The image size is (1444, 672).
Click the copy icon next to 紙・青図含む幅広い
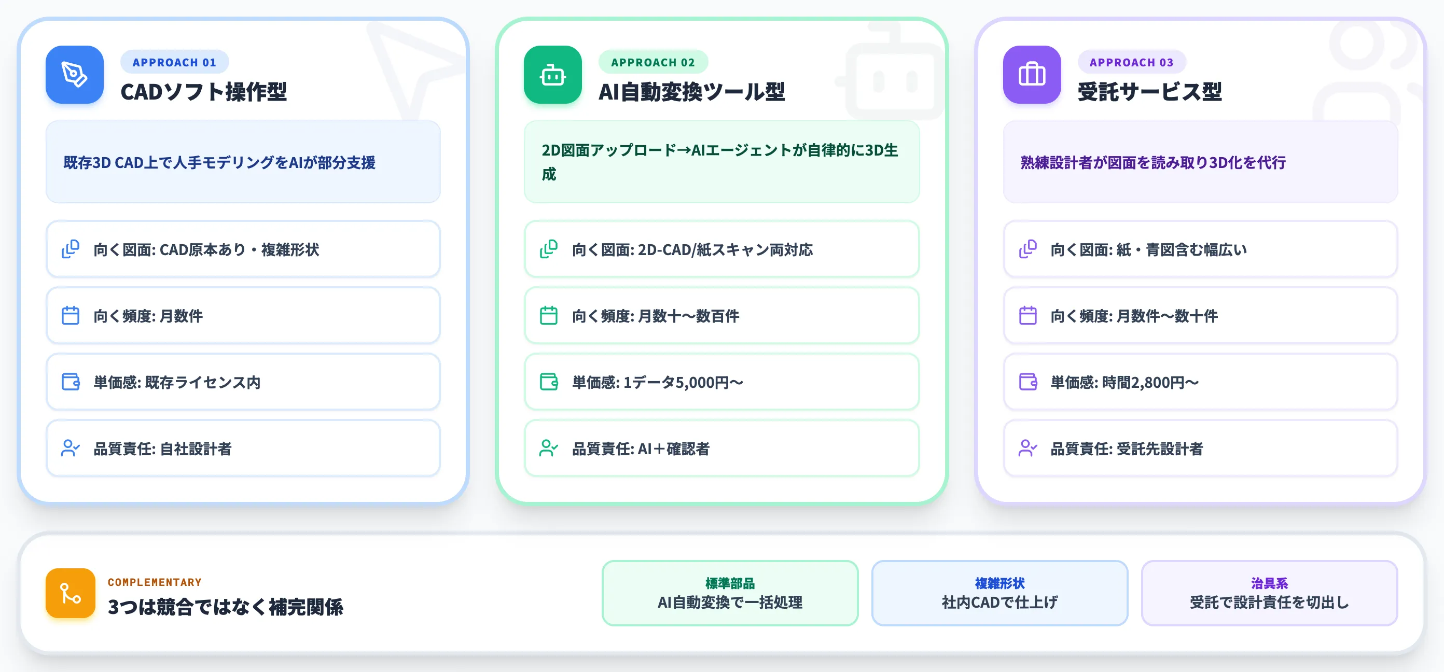click(x=1028, y=249)
